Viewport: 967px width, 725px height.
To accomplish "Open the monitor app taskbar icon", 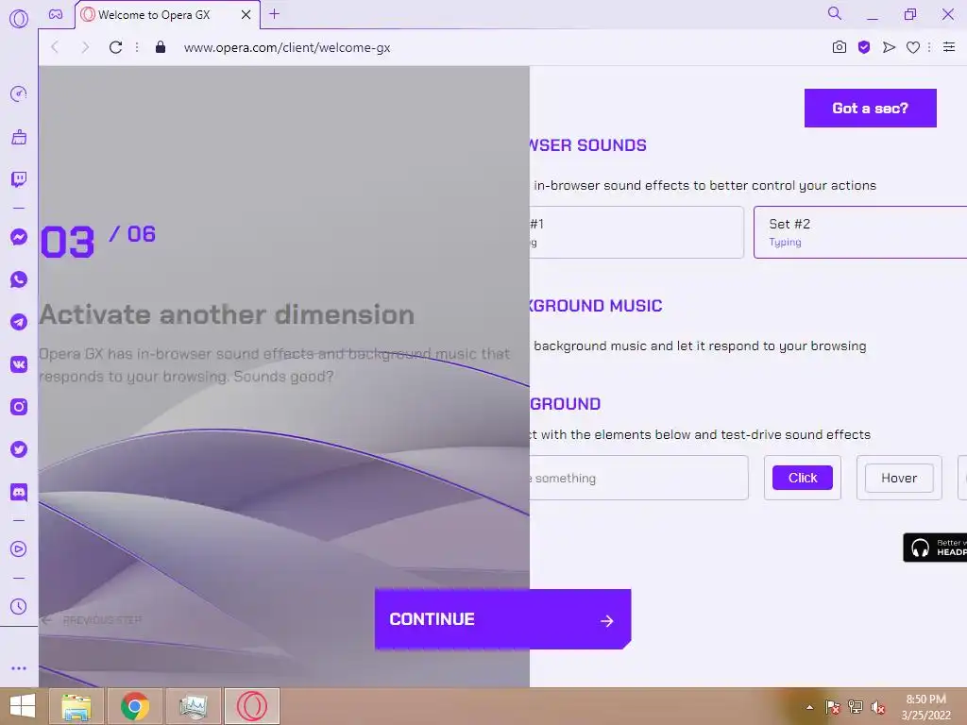I will point(193,706).
